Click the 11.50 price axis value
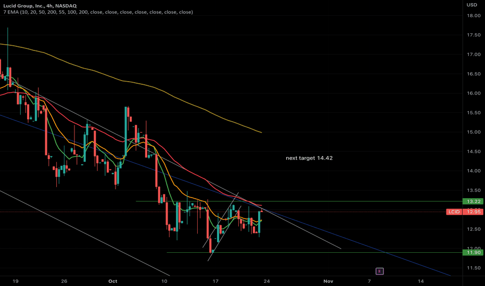Screen dimensions: 485x286 click(474, 268)
